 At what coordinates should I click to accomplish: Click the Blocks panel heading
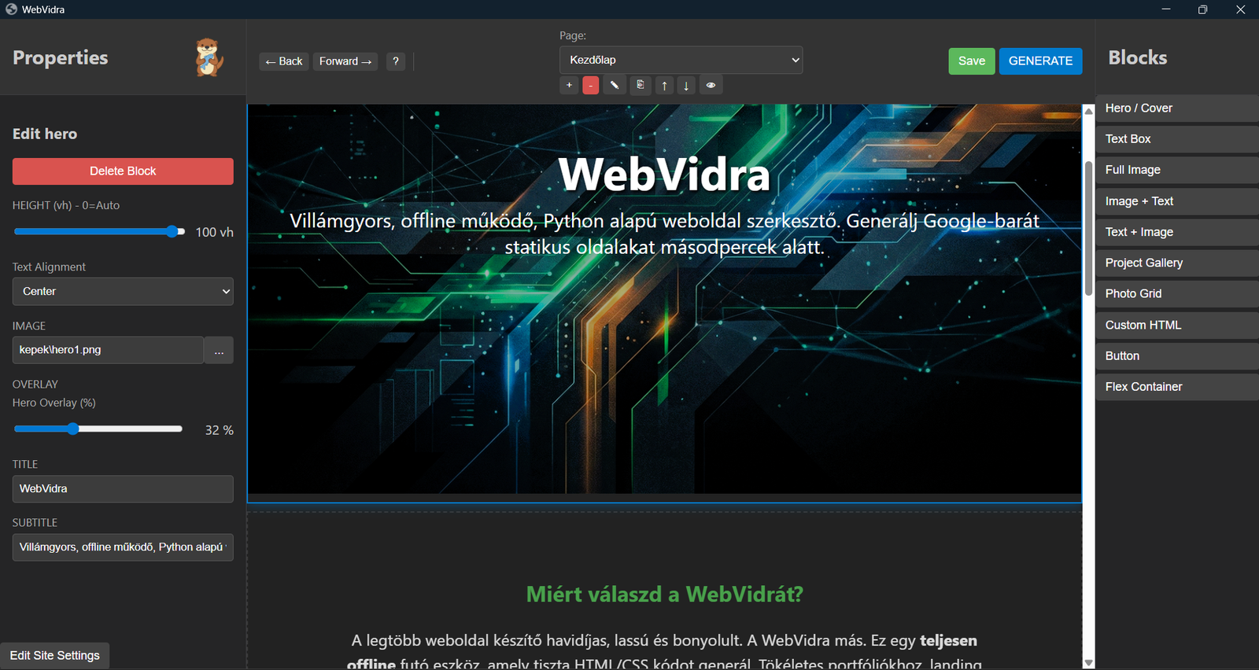(x=1138, y=57)
